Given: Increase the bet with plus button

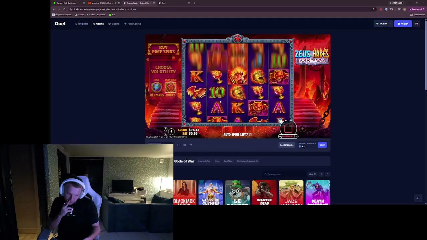Looking at the screenshot, I should pyautogui.click(x=302, y=129).
